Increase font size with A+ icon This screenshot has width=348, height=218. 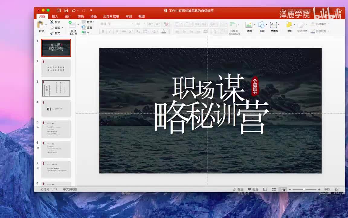(151, 24)
